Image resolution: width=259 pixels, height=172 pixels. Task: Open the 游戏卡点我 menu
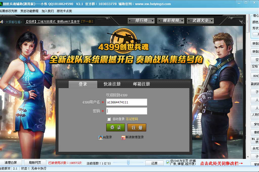[64, 11]
